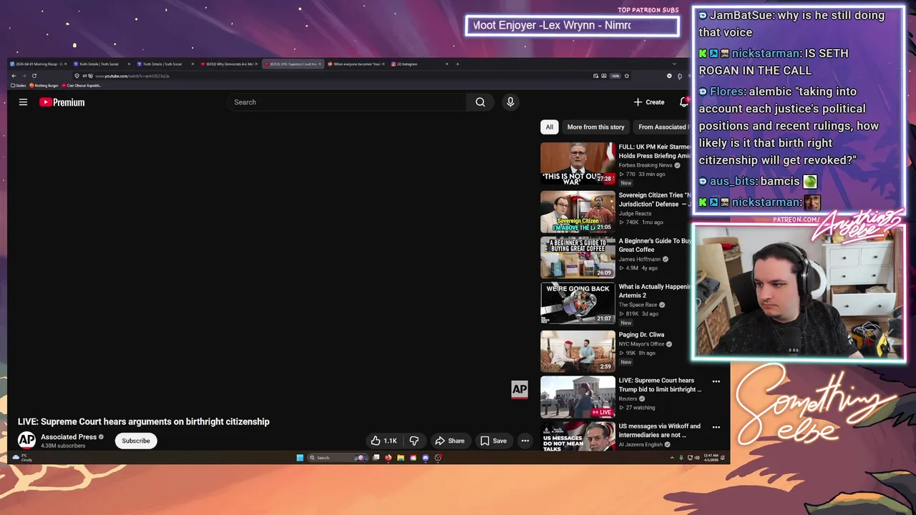Open the Reuters LIVE Supreme Court thumbnail
The height and width of the screenshot is (515, 916).
(x=578, y=397)
